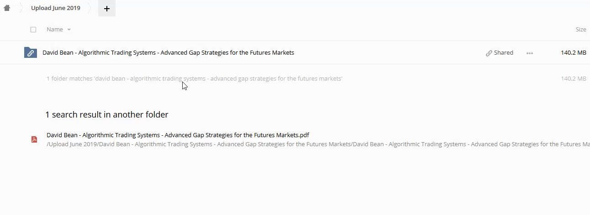
Task: Click the link icon beside the Shared label
Action: (489, 53)
